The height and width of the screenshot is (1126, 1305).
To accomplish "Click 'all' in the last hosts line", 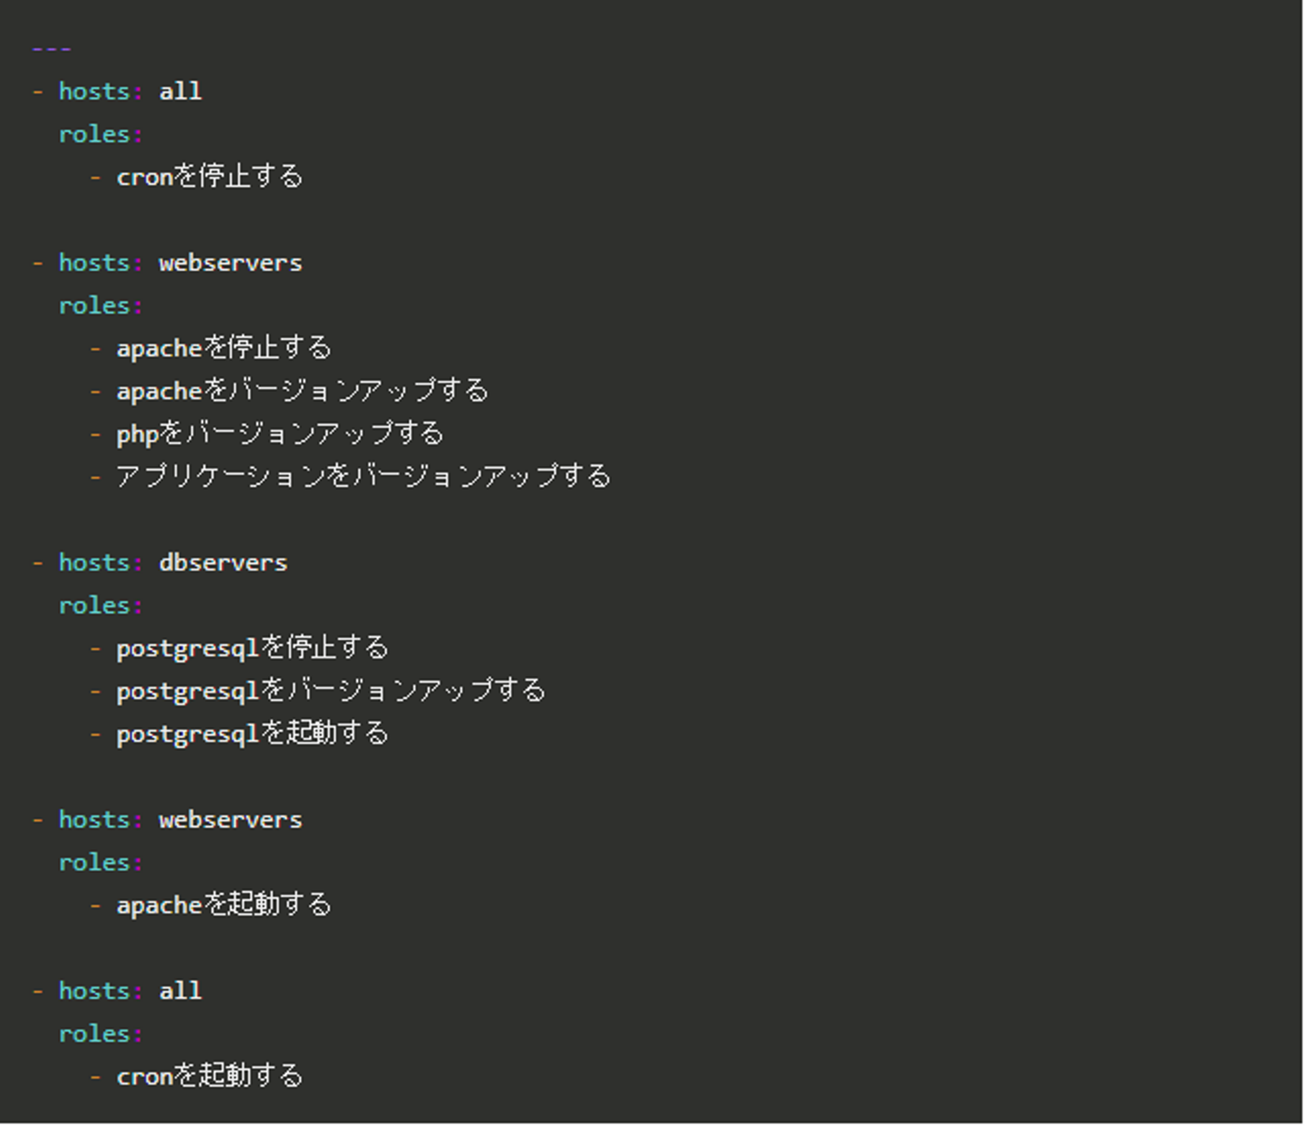I will coord(180,991).
